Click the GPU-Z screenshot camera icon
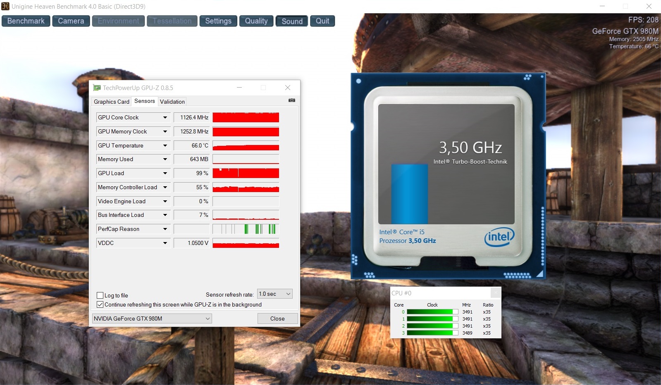 click(292, 100)
